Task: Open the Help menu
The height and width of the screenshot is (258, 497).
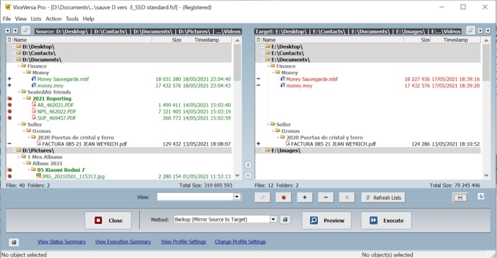Action: click(x=88, y=19)
